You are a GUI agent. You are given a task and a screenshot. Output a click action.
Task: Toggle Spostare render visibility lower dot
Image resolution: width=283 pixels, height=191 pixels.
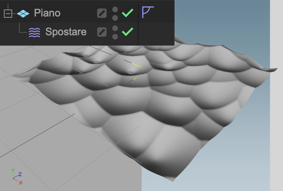click(115, 37)
